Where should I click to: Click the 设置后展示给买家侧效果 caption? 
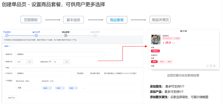pos(183,76)
